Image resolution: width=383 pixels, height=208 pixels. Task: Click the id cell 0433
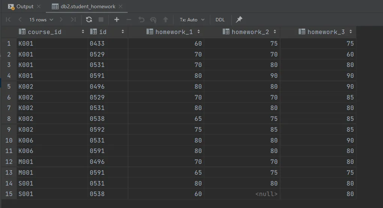[x=108, y=43]
